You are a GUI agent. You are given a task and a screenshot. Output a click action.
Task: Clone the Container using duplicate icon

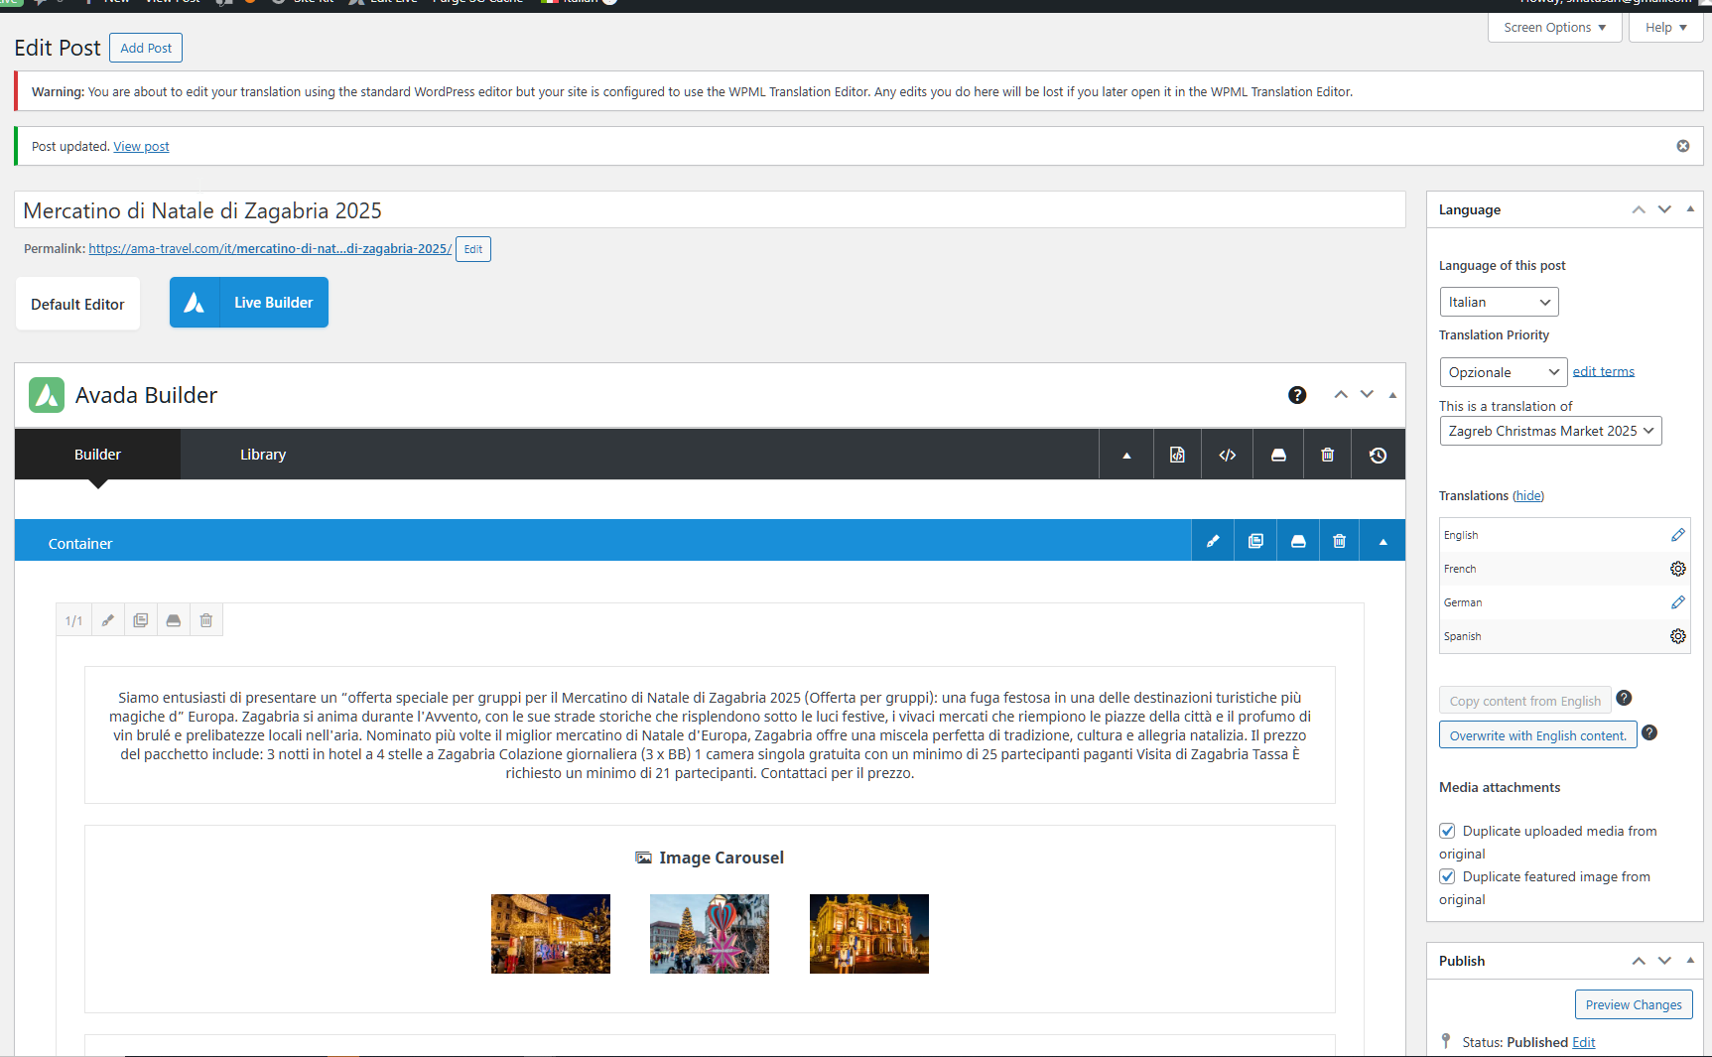click(x=1255, y=541)
